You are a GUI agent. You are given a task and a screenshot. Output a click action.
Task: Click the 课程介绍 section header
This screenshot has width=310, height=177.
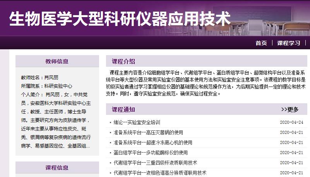pyautogui.click(x=123, y=61)
